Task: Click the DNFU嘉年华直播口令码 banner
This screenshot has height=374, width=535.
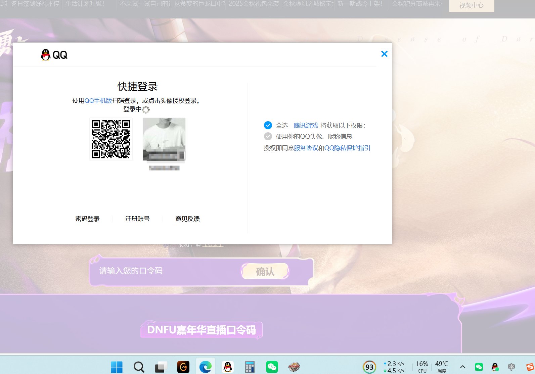Action: pyautogui.click(x=201, y=330)
